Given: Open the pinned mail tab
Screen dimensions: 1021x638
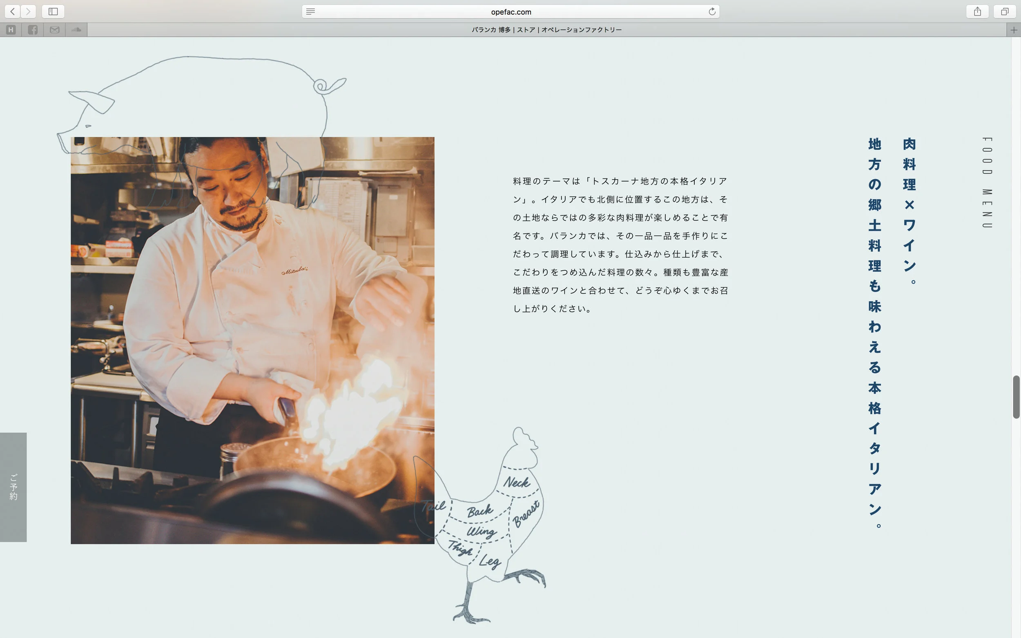Looking at the screenshot, I should 54,30.
